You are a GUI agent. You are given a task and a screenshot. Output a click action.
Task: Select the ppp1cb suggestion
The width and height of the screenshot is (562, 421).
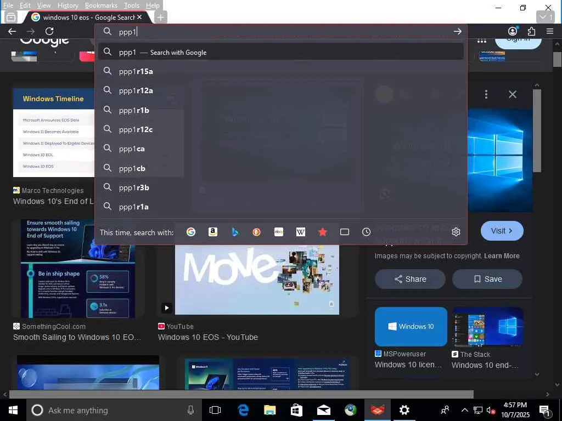(x=280, y=168)
